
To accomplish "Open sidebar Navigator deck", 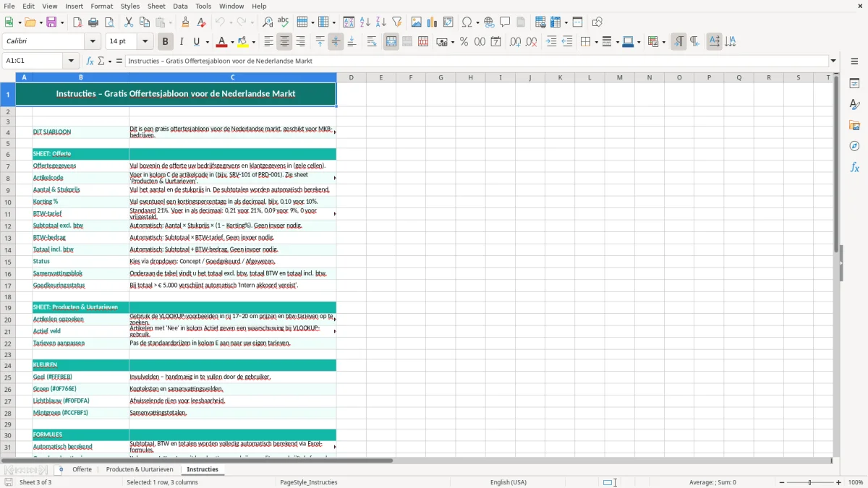I will 854,146.
